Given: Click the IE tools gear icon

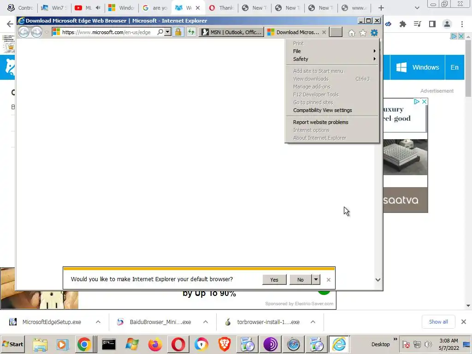Looking at the screenshot, I should [x=374, y=33].
